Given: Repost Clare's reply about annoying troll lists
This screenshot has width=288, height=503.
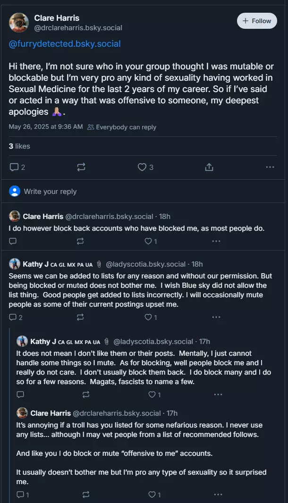Looking at the screenshot, I should point(86,495).
